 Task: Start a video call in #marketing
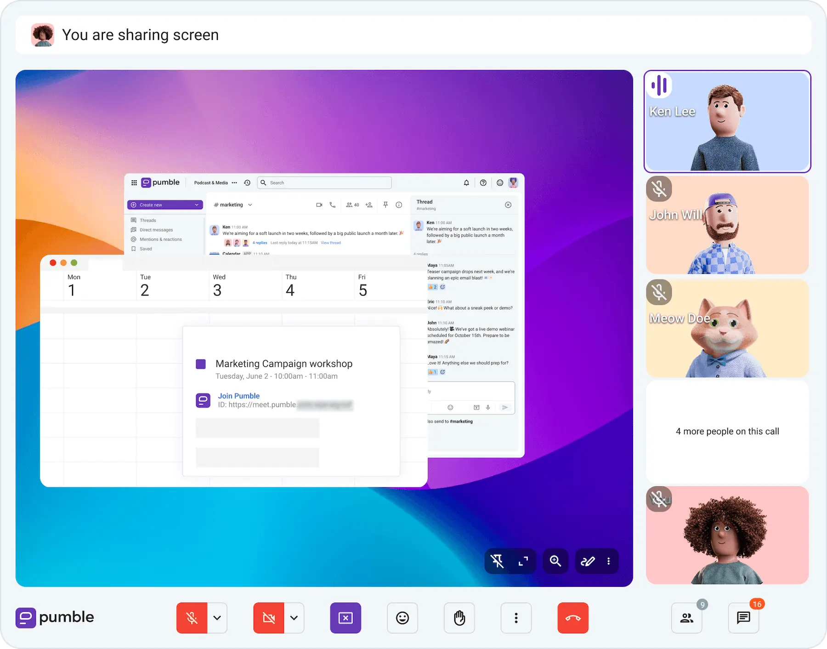click(319, 205)
